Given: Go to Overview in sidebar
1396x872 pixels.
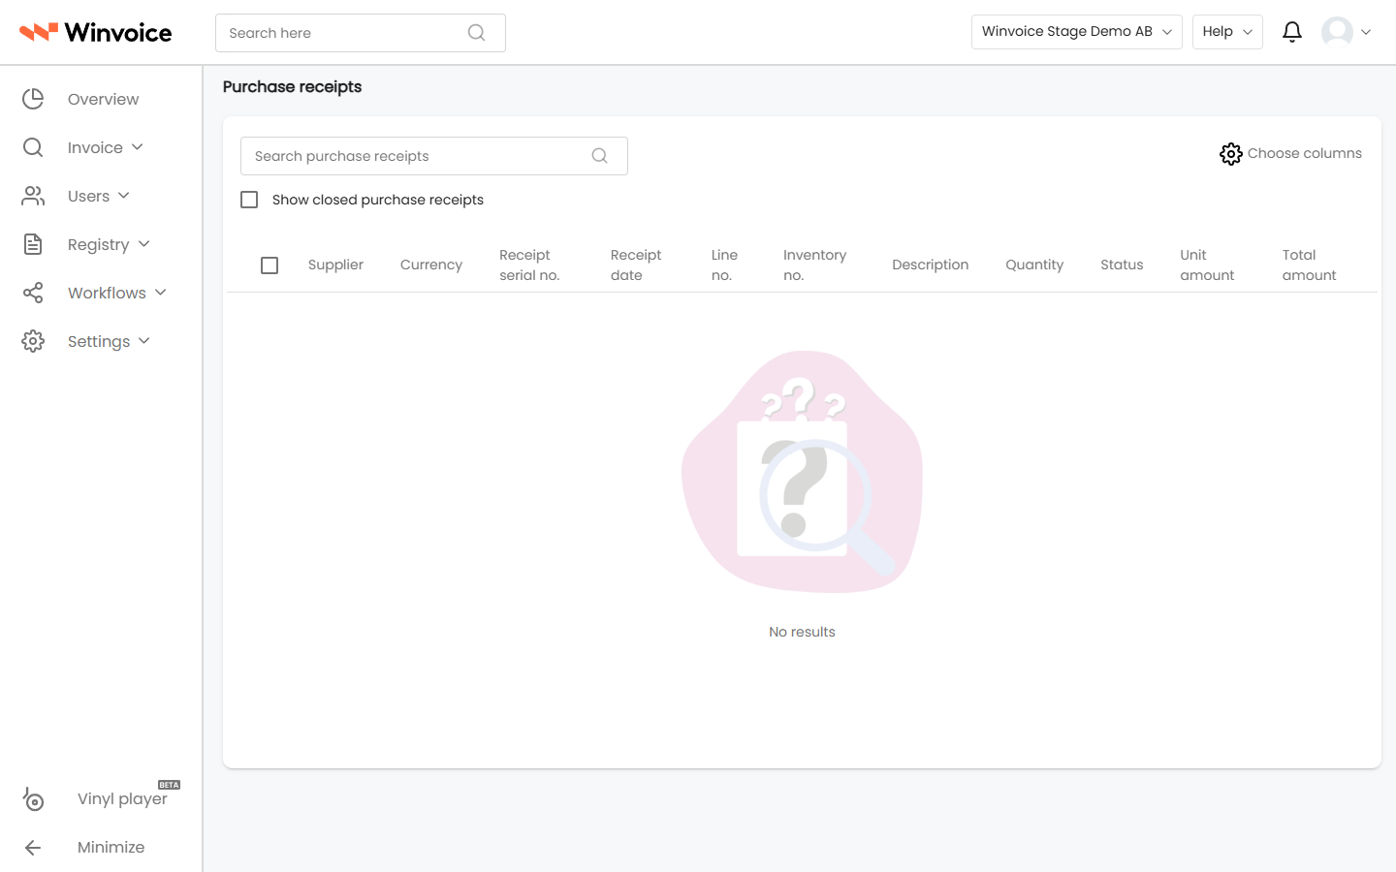Looking at the screenshot, I should click(x=103, y=99).
